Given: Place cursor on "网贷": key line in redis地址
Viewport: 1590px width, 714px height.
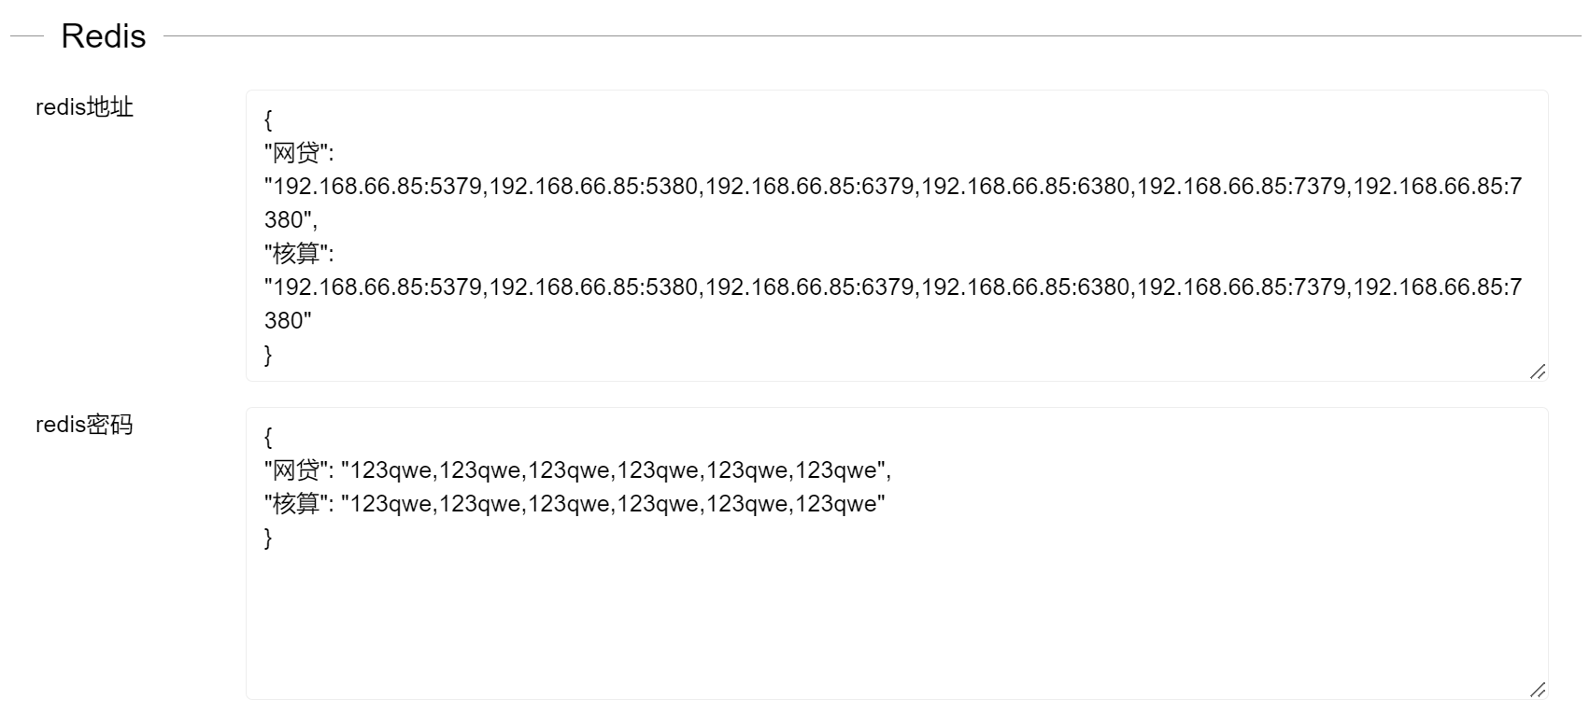Looking at the screenshot, I should point(299,152).
